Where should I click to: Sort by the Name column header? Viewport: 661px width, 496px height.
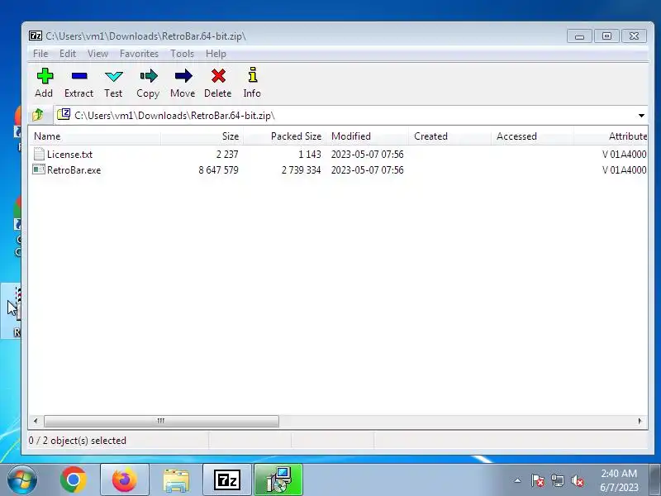tap(94, 136)
